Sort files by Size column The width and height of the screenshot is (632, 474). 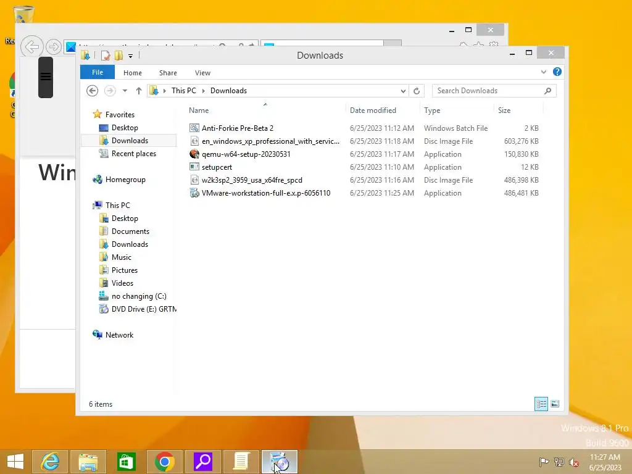(504, 110)
